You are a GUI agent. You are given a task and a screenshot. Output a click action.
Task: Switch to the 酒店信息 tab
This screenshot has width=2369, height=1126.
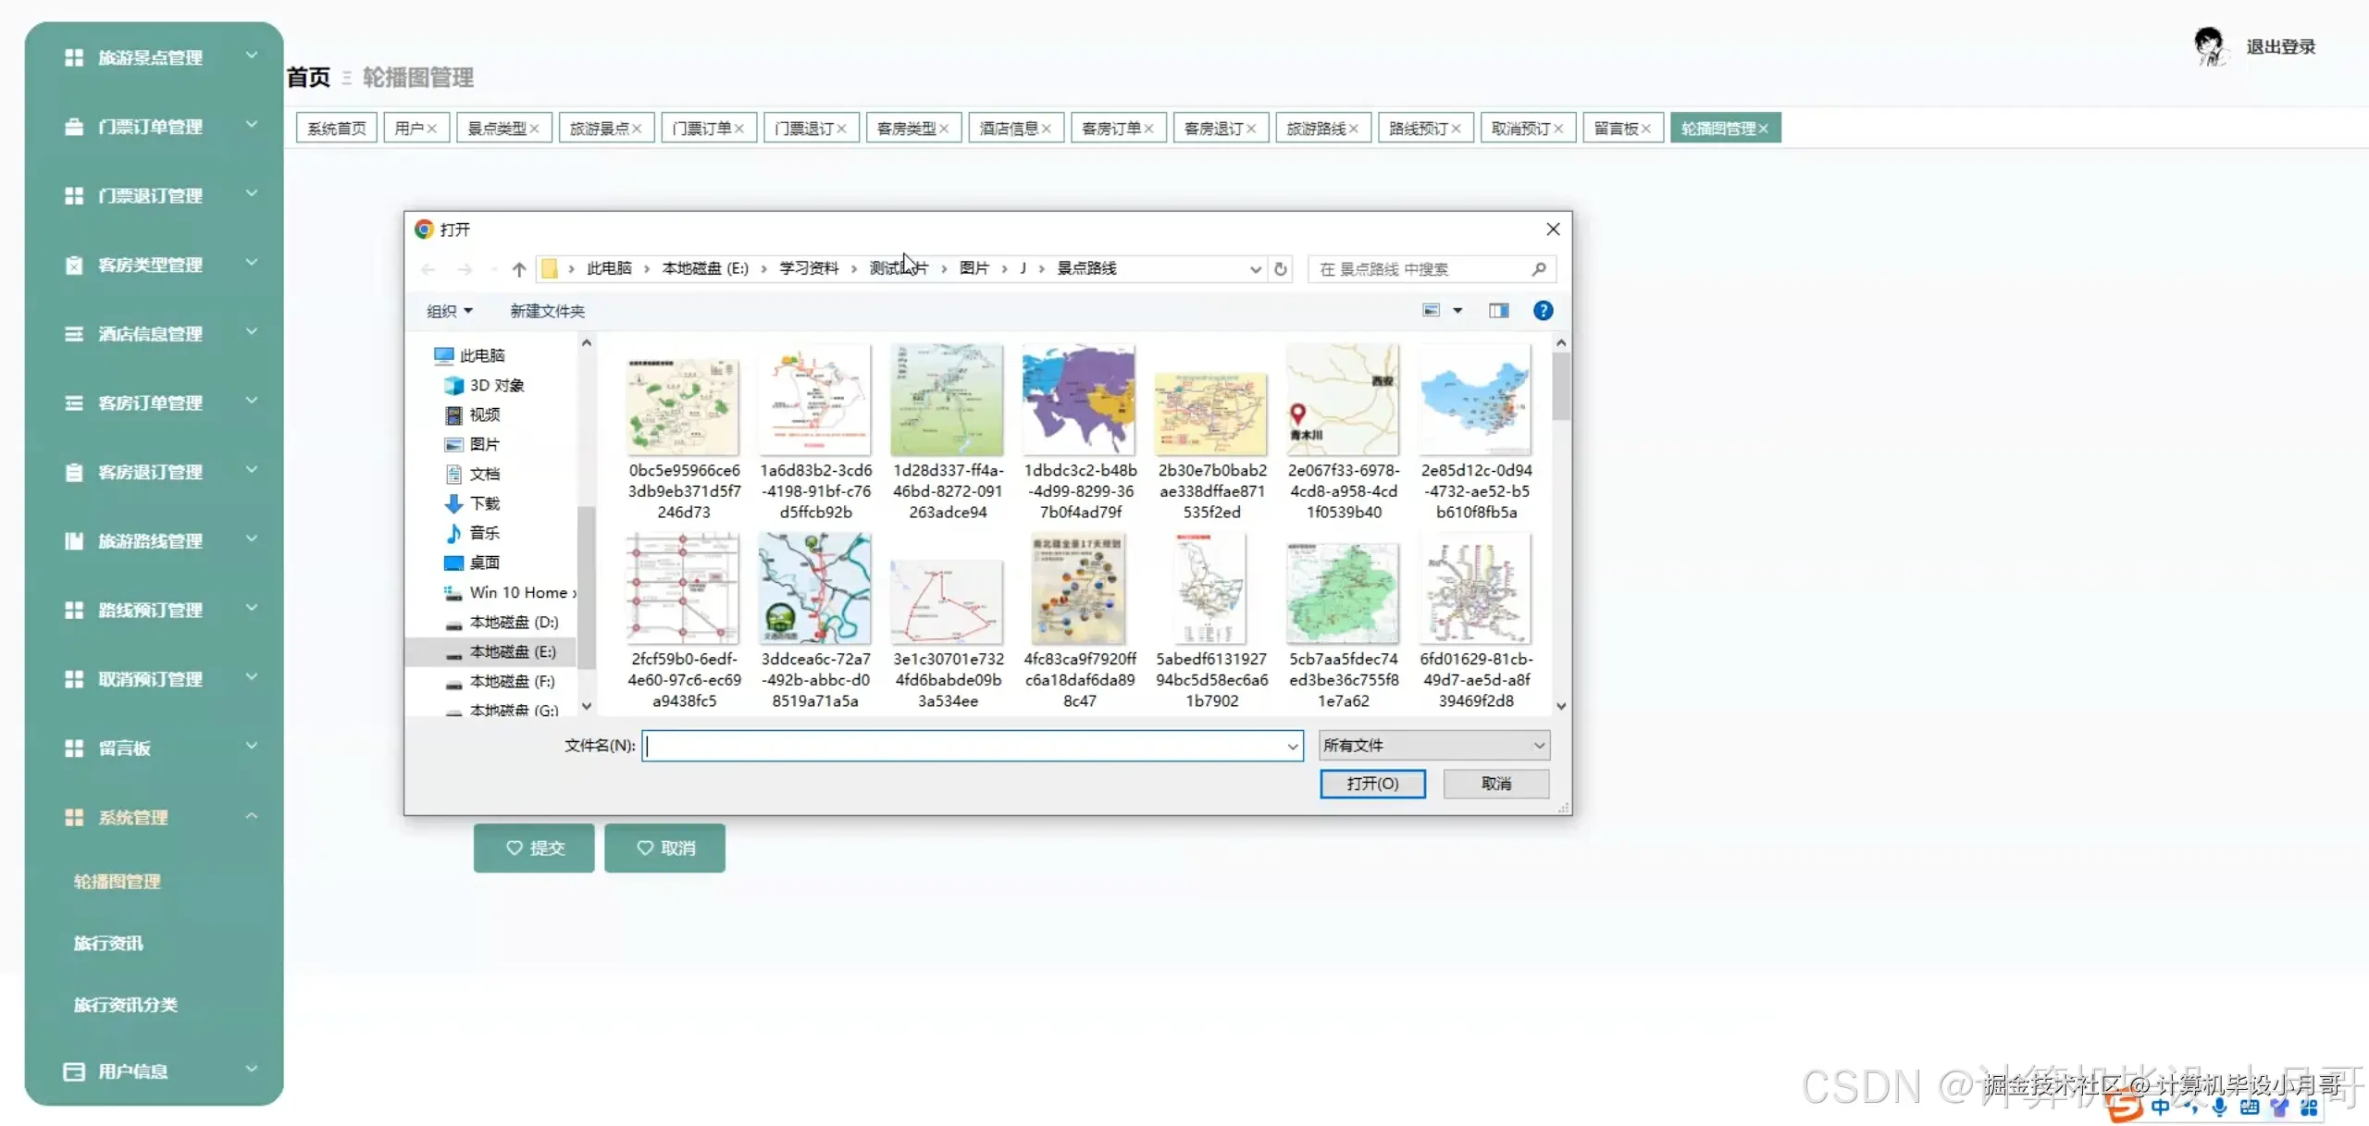pyautogui.click(x=1008, y=129)
